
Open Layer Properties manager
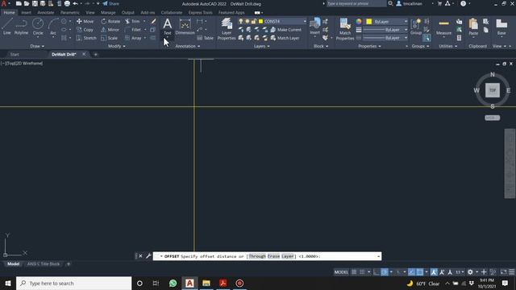click(227, 29)
